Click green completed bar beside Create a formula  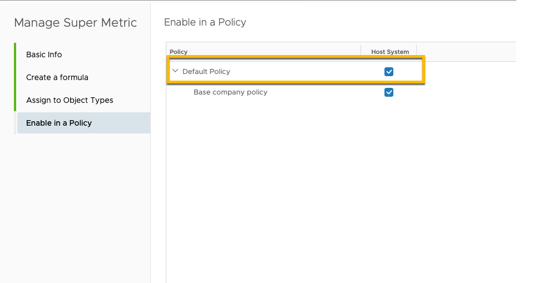click(x=15, y=77)
